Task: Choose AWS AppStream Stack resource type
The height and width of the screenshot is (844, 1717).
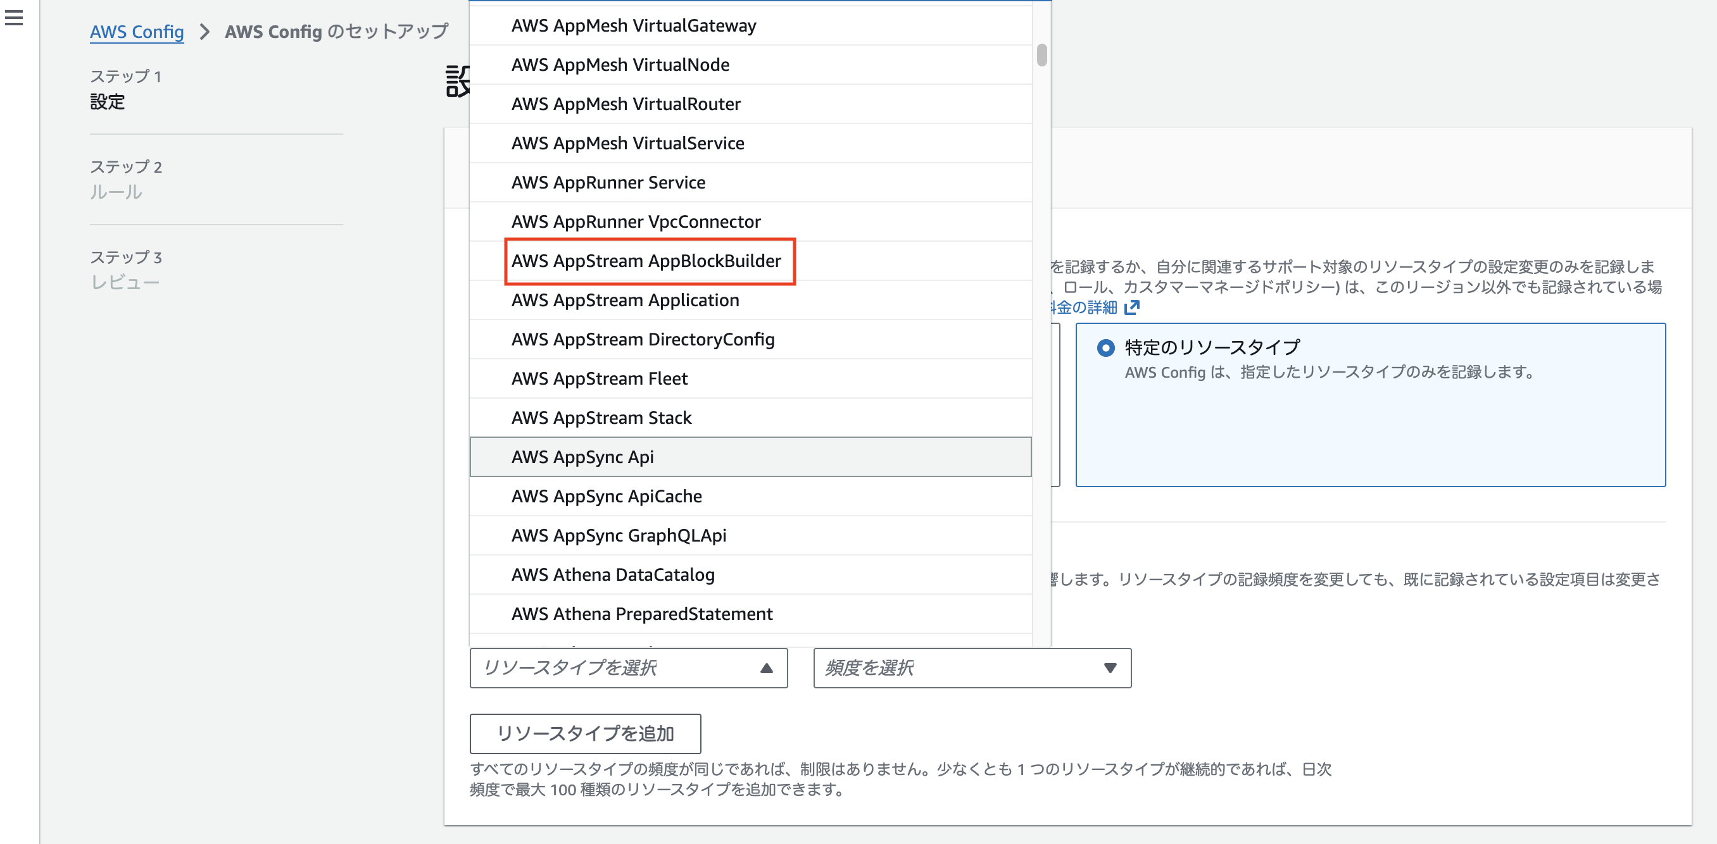Action: pyautogui.click(x=601, y=417)
